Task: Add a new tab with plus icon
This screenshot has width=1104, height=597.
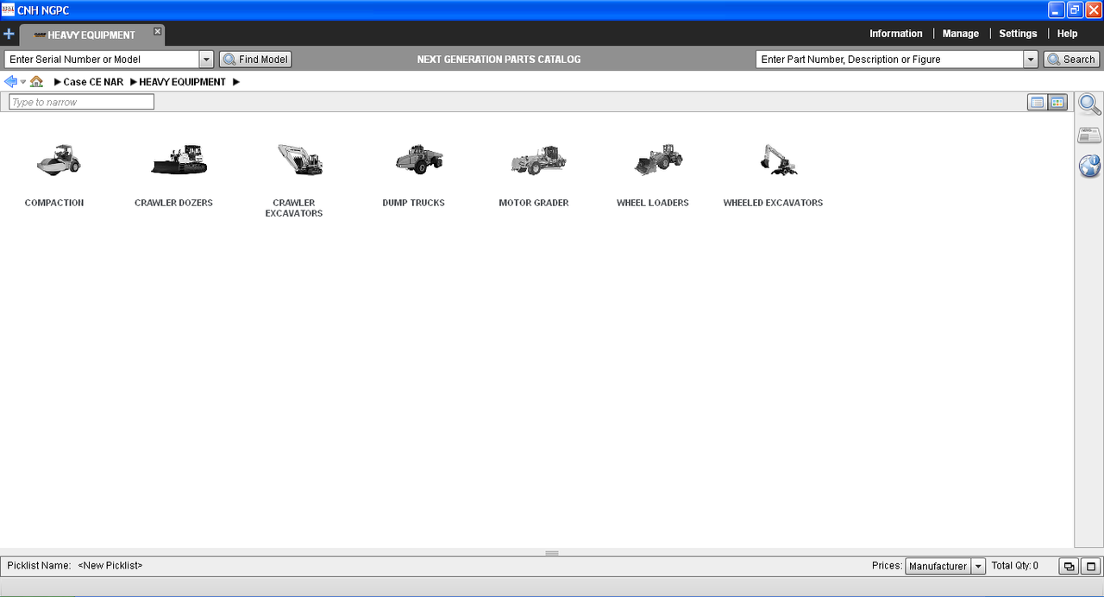Action: (x=9, y=35)
